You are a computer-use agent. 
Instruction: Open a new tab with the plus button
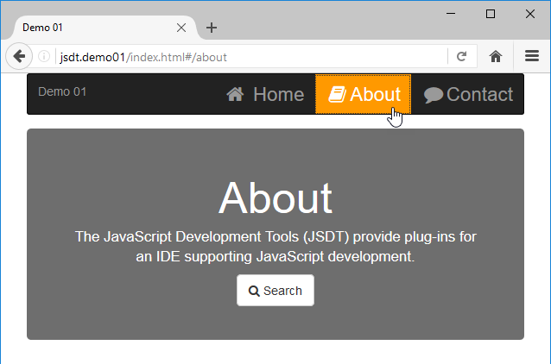[x=212, y=28]
